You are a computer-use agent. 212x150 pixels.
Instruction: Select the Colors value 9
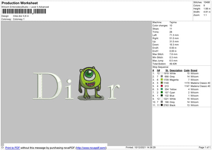[204, 6]
